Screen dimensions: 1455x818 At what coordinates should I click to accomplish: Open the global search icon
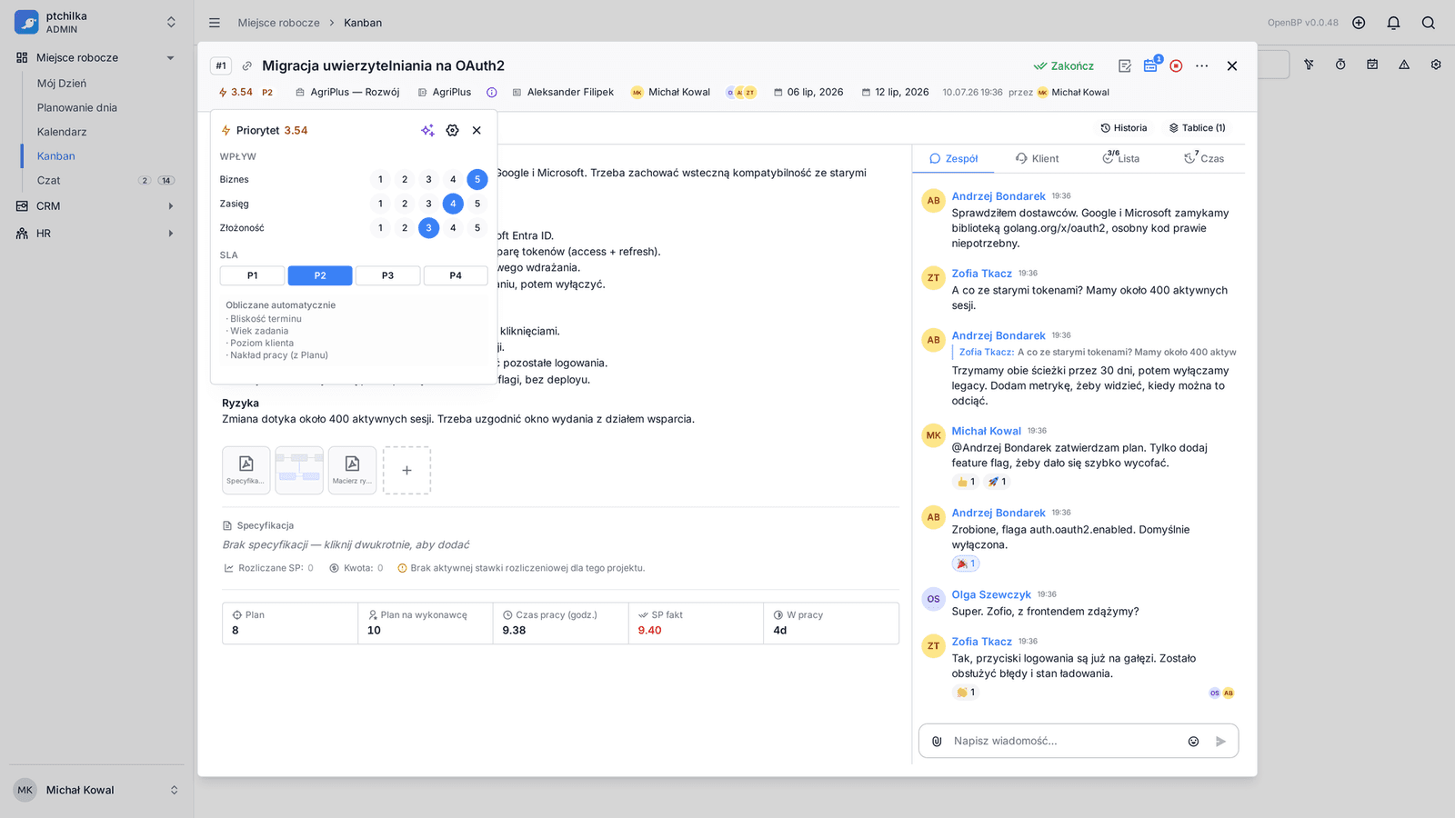(1428, 23)
